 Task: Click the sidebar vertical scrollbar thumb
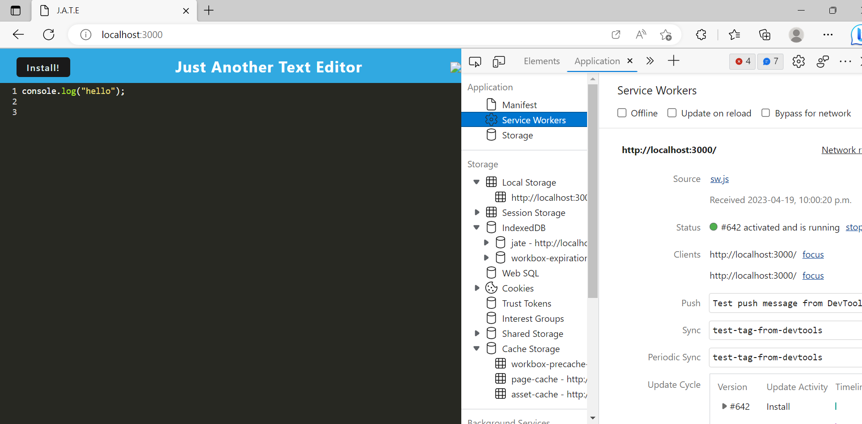click(x=593, y=191)
